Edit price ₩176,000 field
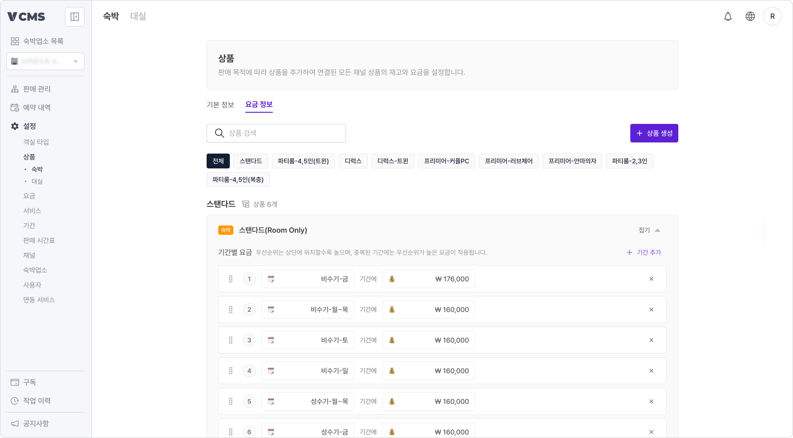793x438 pixels. click(x=429, y=279)
